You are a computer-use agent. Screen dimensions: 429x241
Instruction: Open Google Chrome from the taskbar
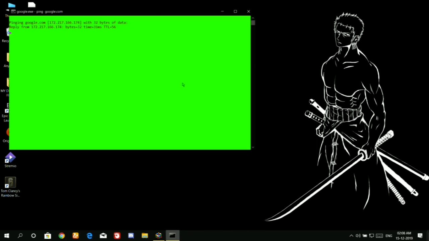[62, 236]
